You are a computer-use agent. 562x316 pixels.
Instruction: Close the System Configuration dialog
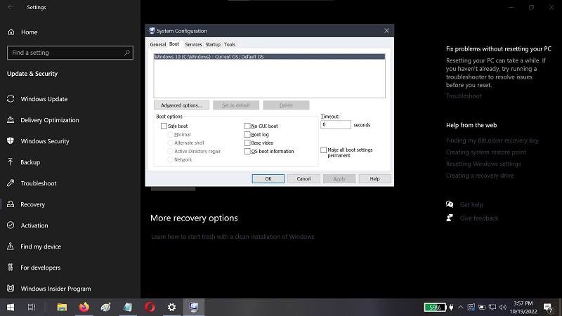[386, 31]
